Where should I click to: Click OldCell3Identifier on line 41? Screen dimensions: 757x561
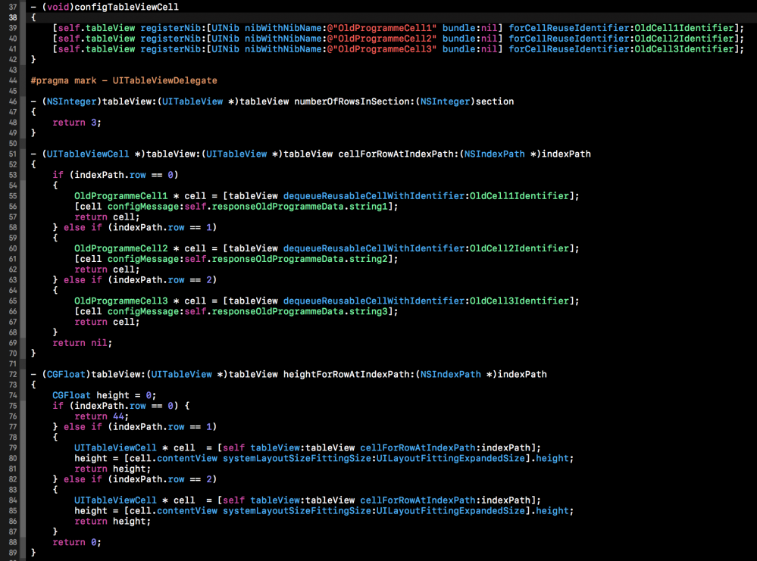point(684,49)
